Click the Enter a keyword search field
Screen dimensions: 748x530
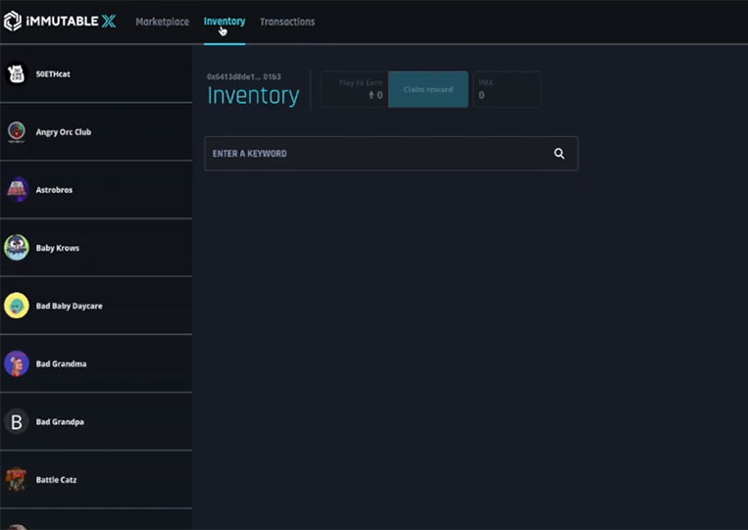click(x=391, y=154)
